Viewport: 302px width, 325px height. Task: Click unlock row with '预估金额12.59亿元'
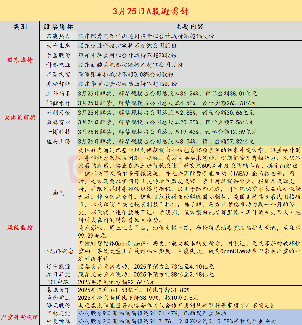click(189, 132)
